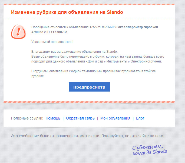Click the blue Предпросмотр button
The width and height of the screenshot is (185, 163).
89,87
